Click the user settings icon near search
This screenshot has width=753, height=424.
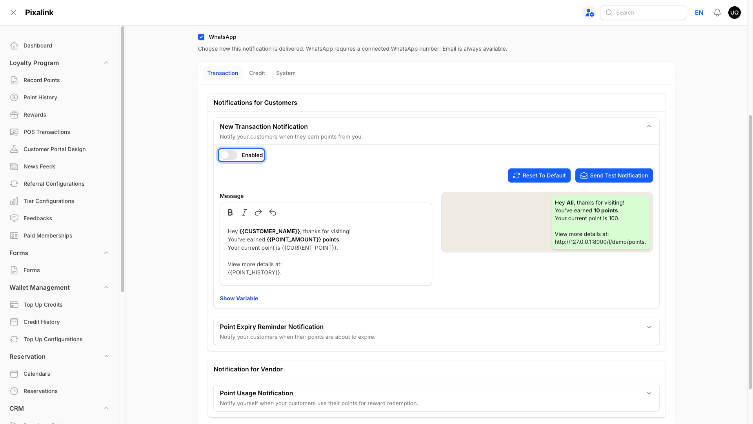click(x=589, y=13)
